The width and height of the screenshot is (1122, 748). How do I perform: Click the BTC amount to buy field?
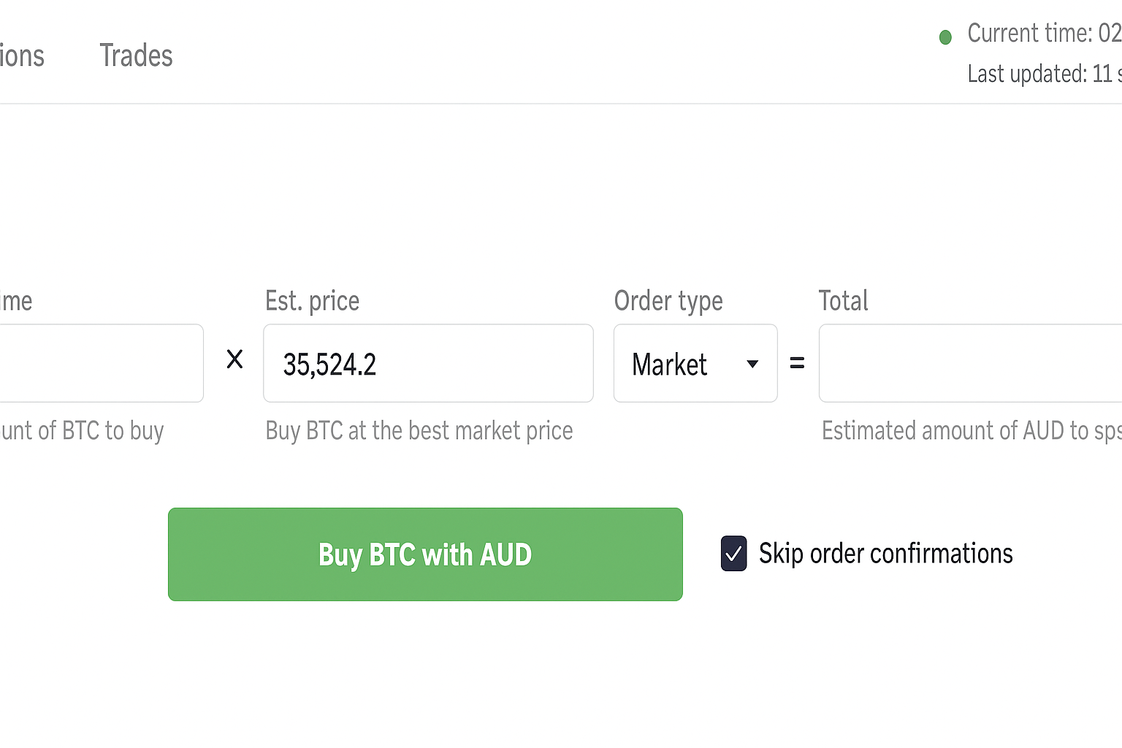102,363
